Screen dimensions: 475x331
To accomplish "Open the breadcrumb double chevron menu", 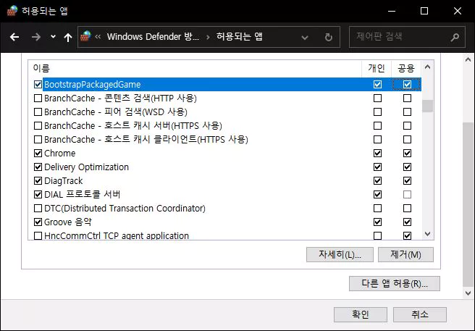I will tap(98, 37).
